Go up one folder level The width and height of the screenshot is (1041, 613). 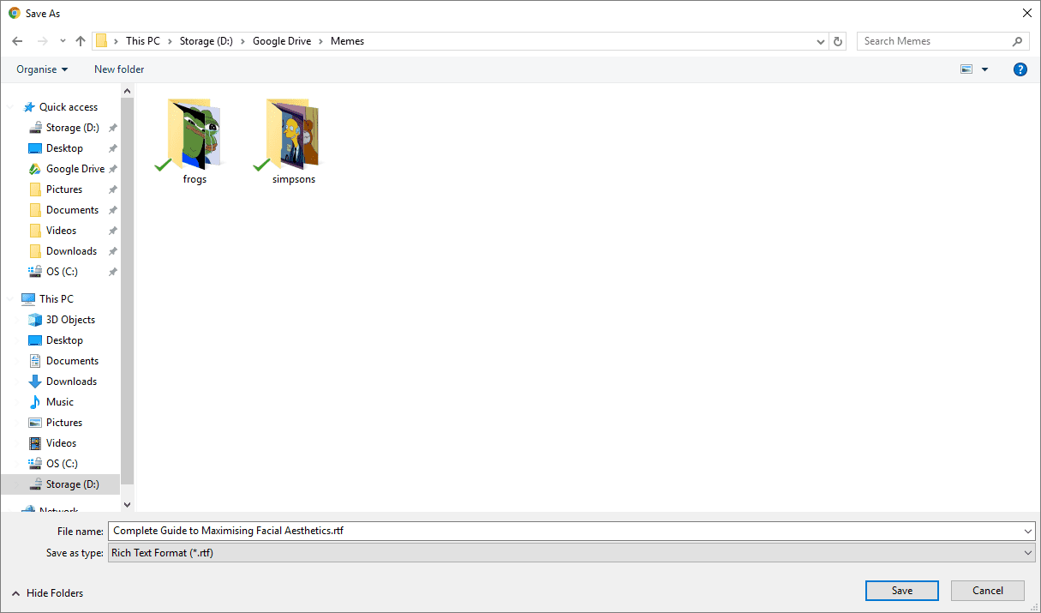pos(81,41)
